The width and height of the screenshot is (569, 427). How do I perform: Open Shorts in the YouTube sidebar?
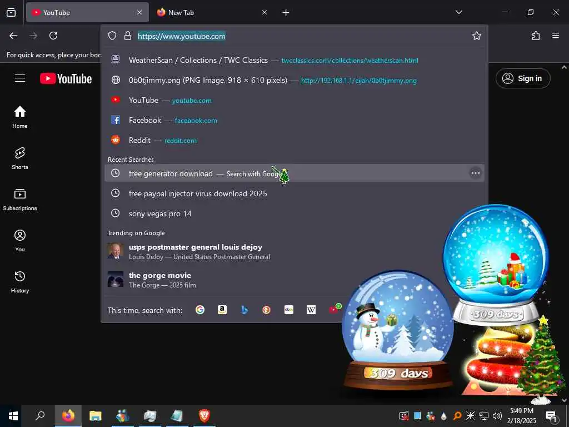(x=20, y=158)
